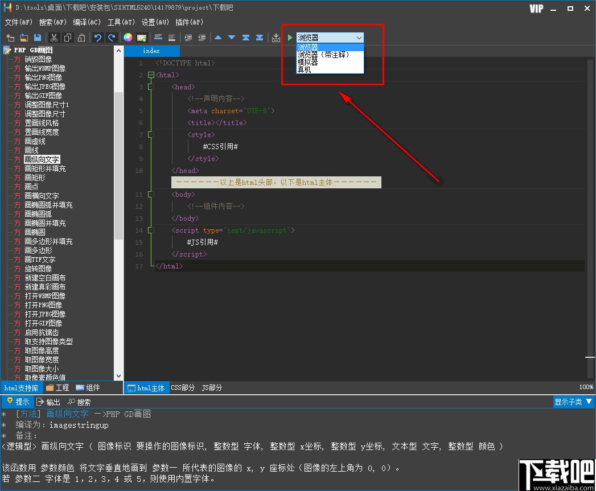Open the 工具(&T) menu

121,22
